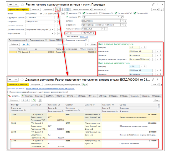
Task: Open help in tax calculation window
Action: point(161,9)
